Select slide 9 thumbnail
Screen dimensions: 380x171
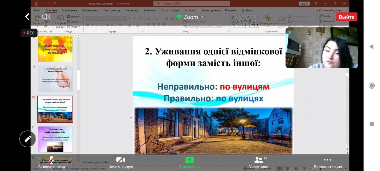(x=55, y=79)
